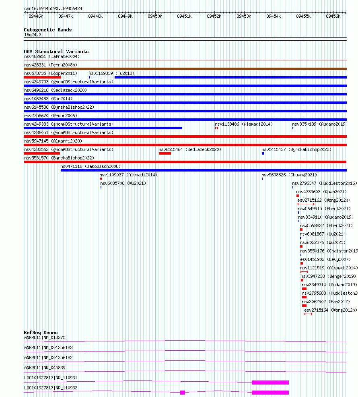Click the magenta exon of LOC101927817 NR_110931
Viewport: 358px width, 397px height.
[270, 383]
